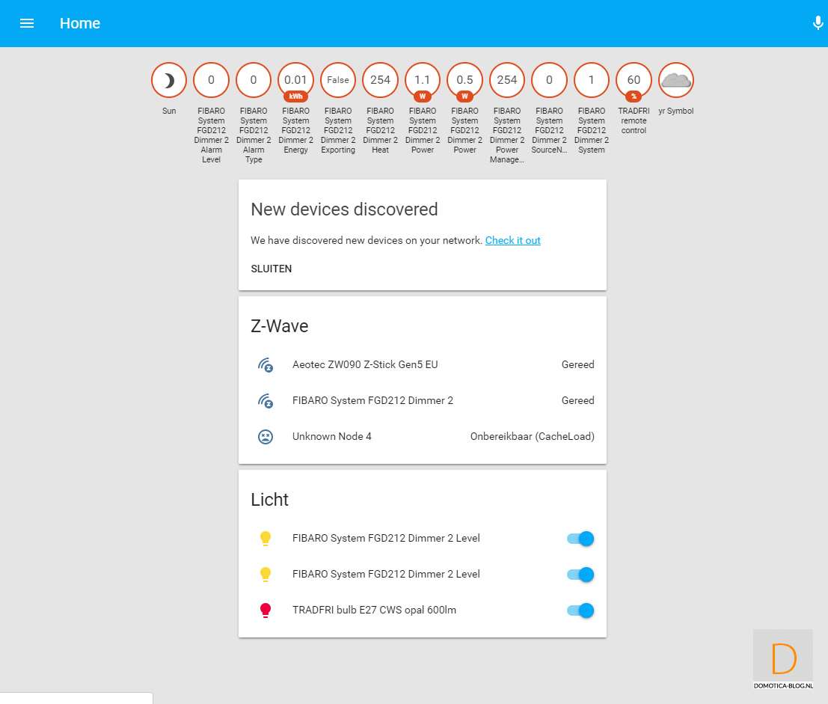Click the TRADFRI remote control battery badge
This screenshot has width=828, height=704.
(x=634, y=80)
